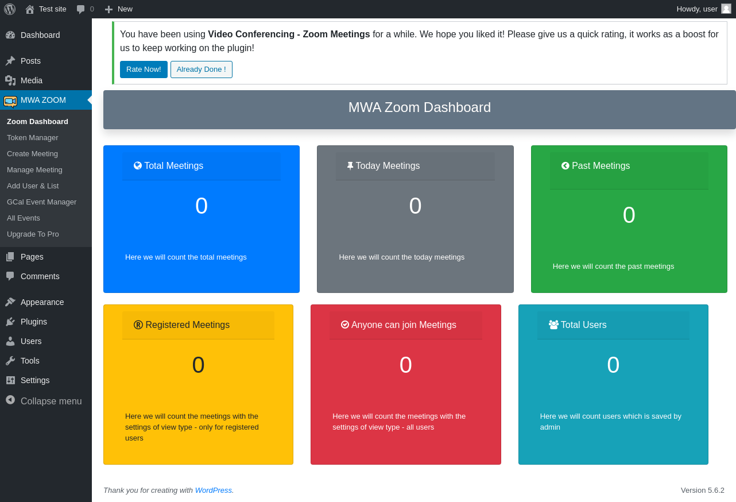Click the pin icon on Today Meetings card
The height and width of the screenshot is (502, 736).
tap(350, 166)
